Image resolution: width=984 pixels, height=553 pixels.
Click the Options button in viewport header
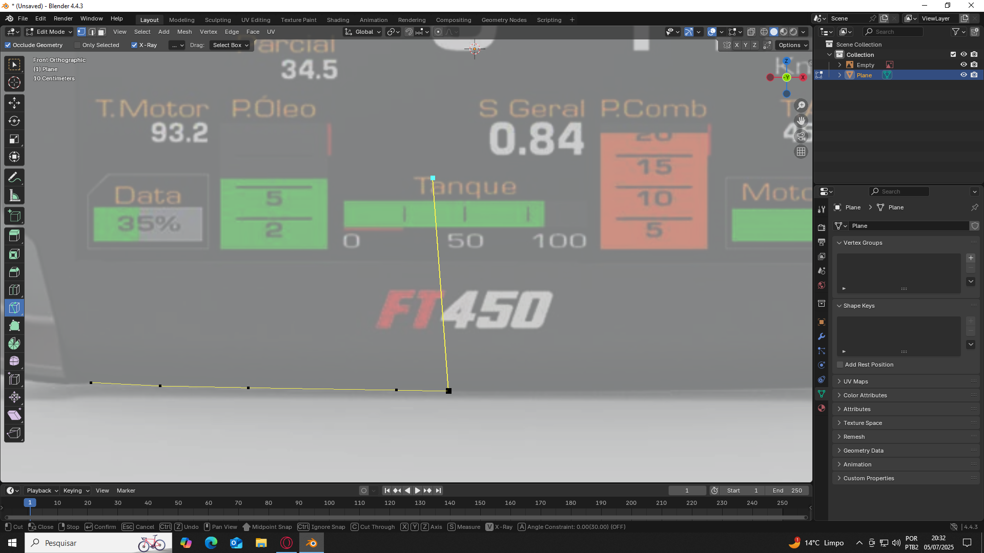click(792, 45)
